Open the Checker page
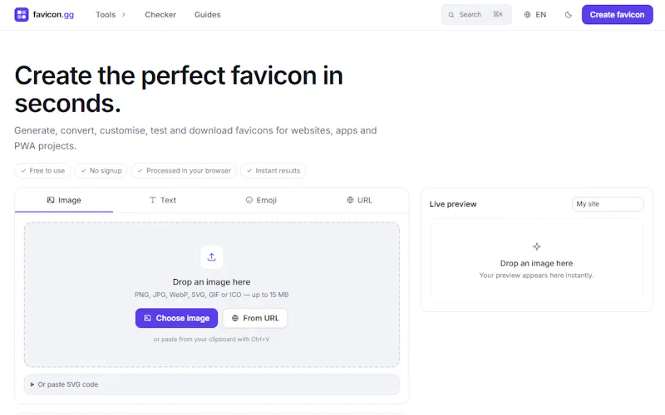665x415 pixels. [x=160, y=14]
